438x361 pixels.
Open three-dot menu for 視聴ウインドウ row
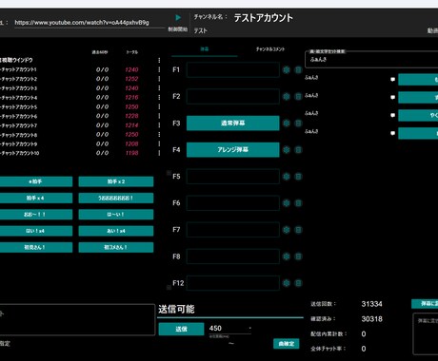point(159,60)
